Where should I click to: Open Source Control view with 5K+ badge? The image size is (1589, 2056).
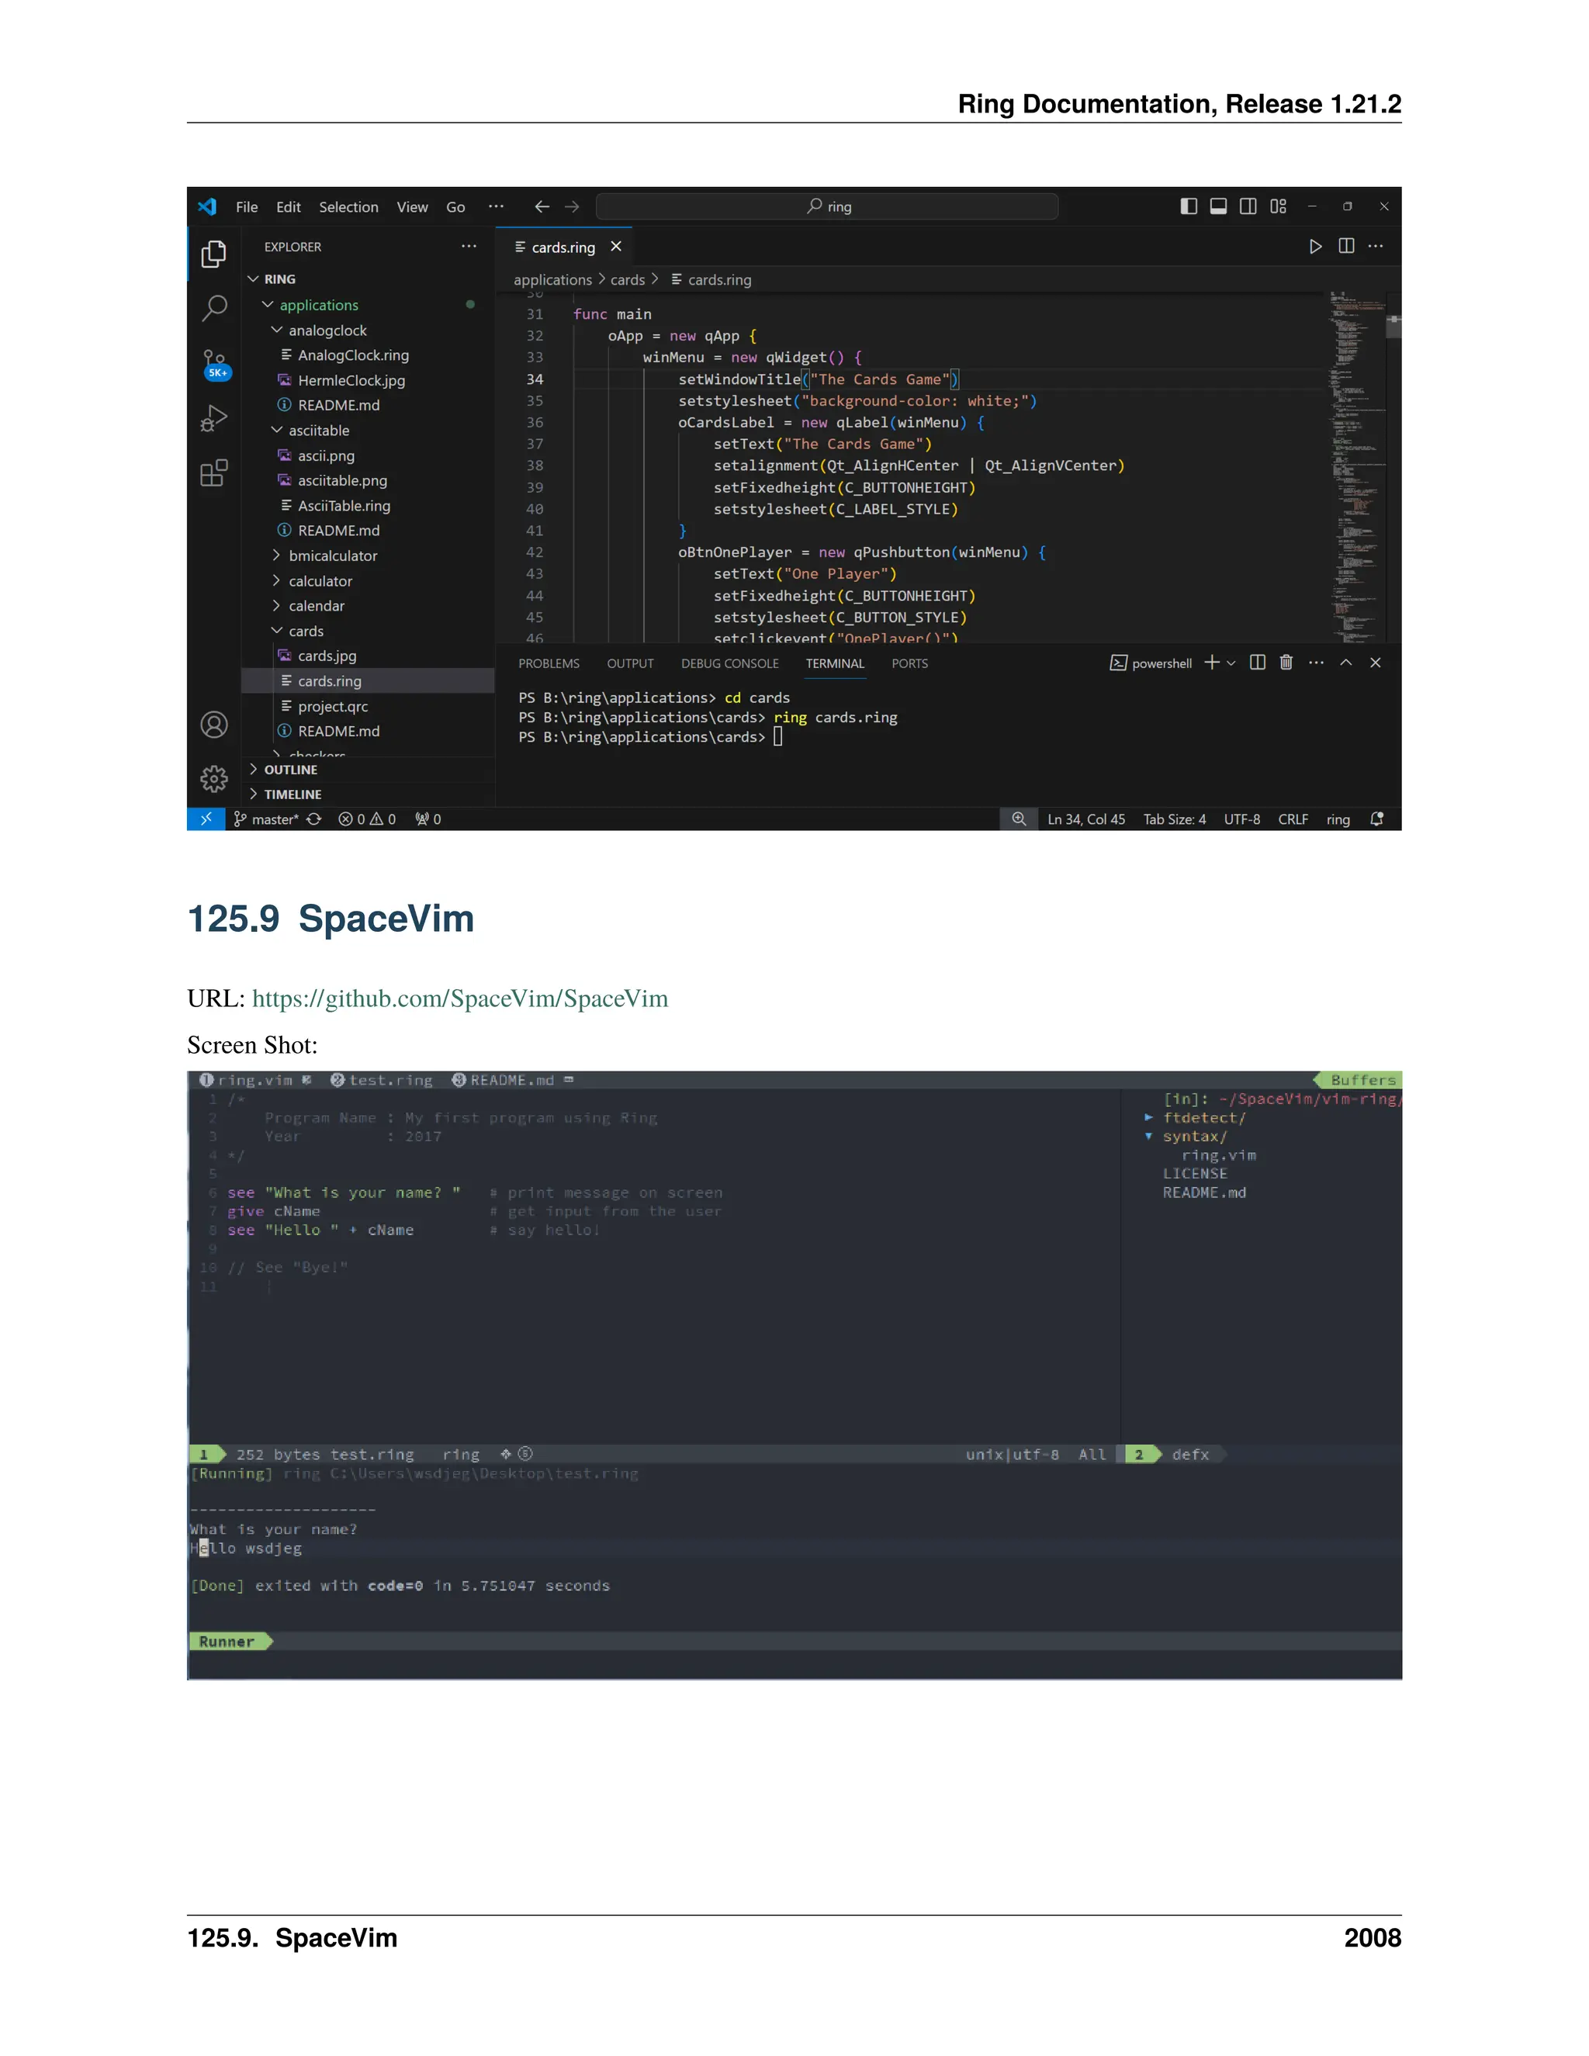(215, 363)
